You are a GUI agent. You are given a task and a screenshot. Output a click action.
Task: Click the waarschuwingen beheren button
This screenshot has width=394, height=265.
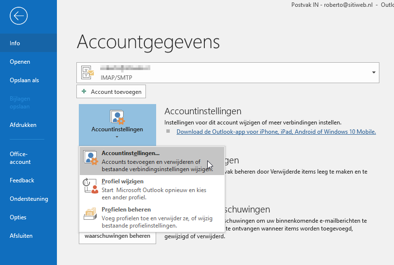(117, 236)
